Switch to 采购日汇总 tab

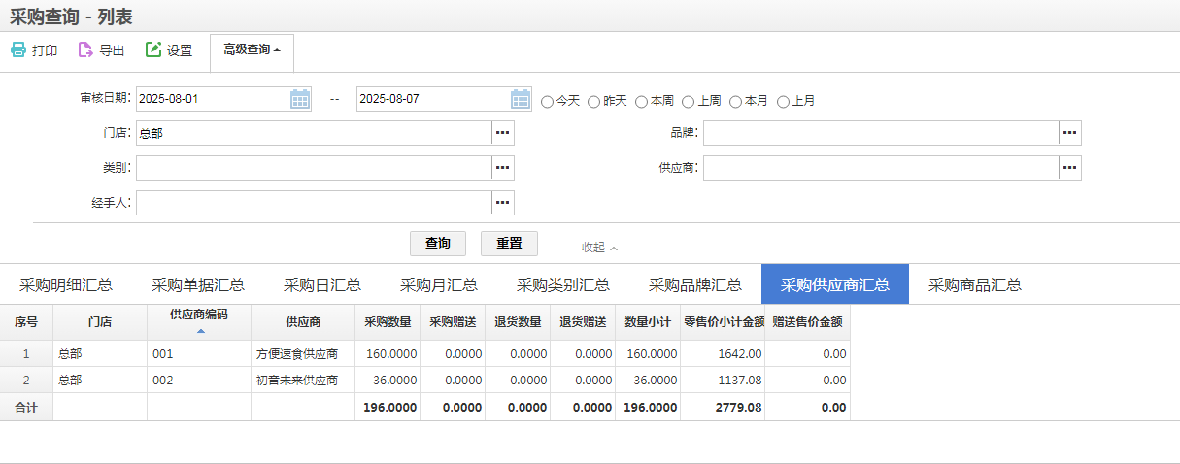tap(322, 284)
